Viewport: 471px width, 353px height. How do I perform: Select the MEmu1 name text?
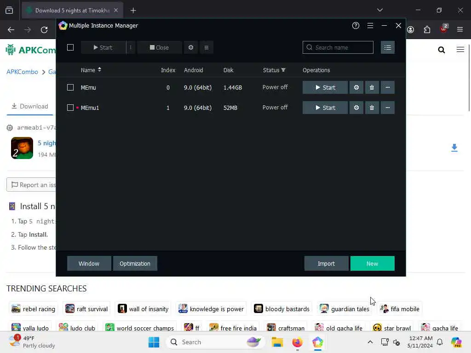(x=90, y=108)
